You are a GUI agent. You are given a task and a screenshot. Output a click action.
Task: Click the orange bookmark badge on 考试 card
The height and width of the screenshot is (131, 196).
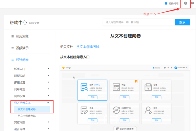(136, 81)
